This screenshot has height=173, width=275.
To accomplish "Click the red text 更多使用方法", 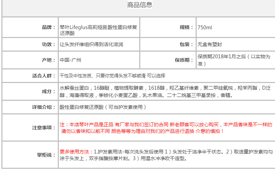I will click(76, 152).
